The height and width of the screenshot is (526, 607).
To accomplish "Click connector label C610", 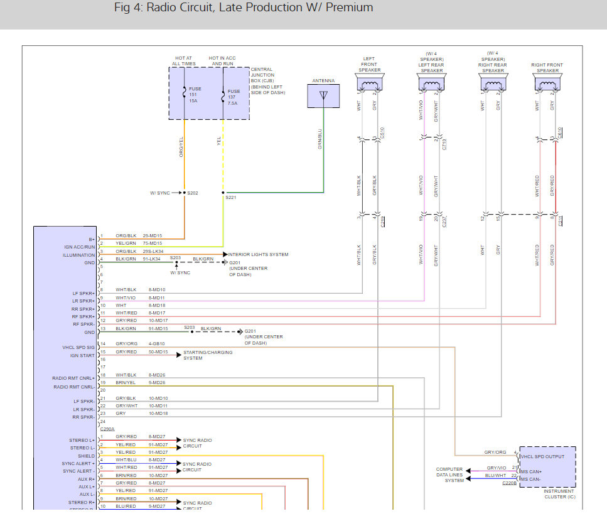I will point(560,133).
